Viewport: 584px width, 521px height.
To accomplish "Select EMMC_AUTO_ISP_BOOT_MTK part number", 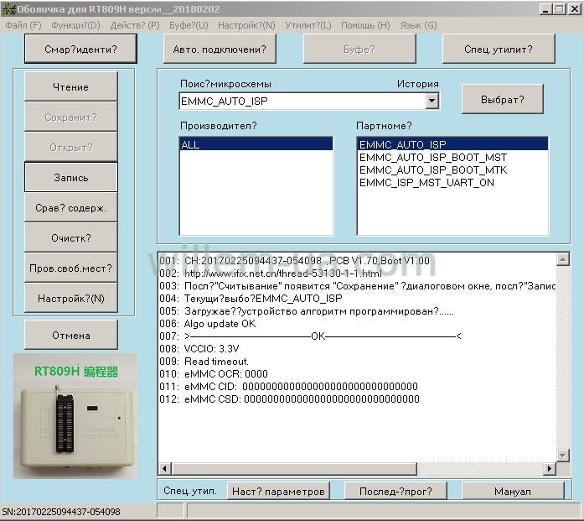I will [433, 170].
